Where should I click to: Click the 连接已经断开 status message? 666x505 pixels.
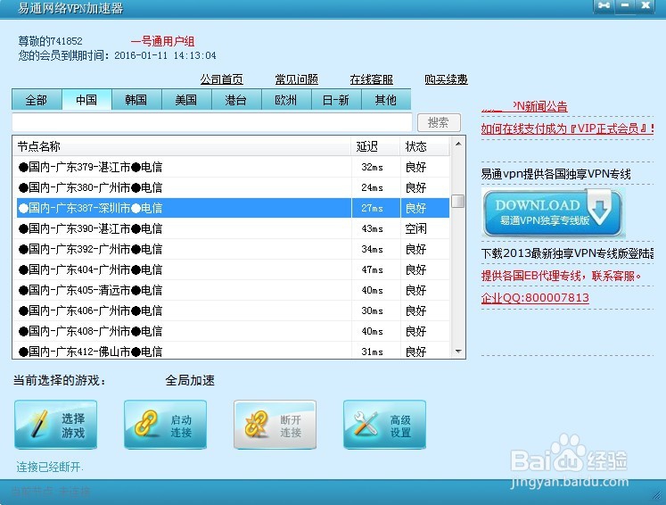(50, 467)
